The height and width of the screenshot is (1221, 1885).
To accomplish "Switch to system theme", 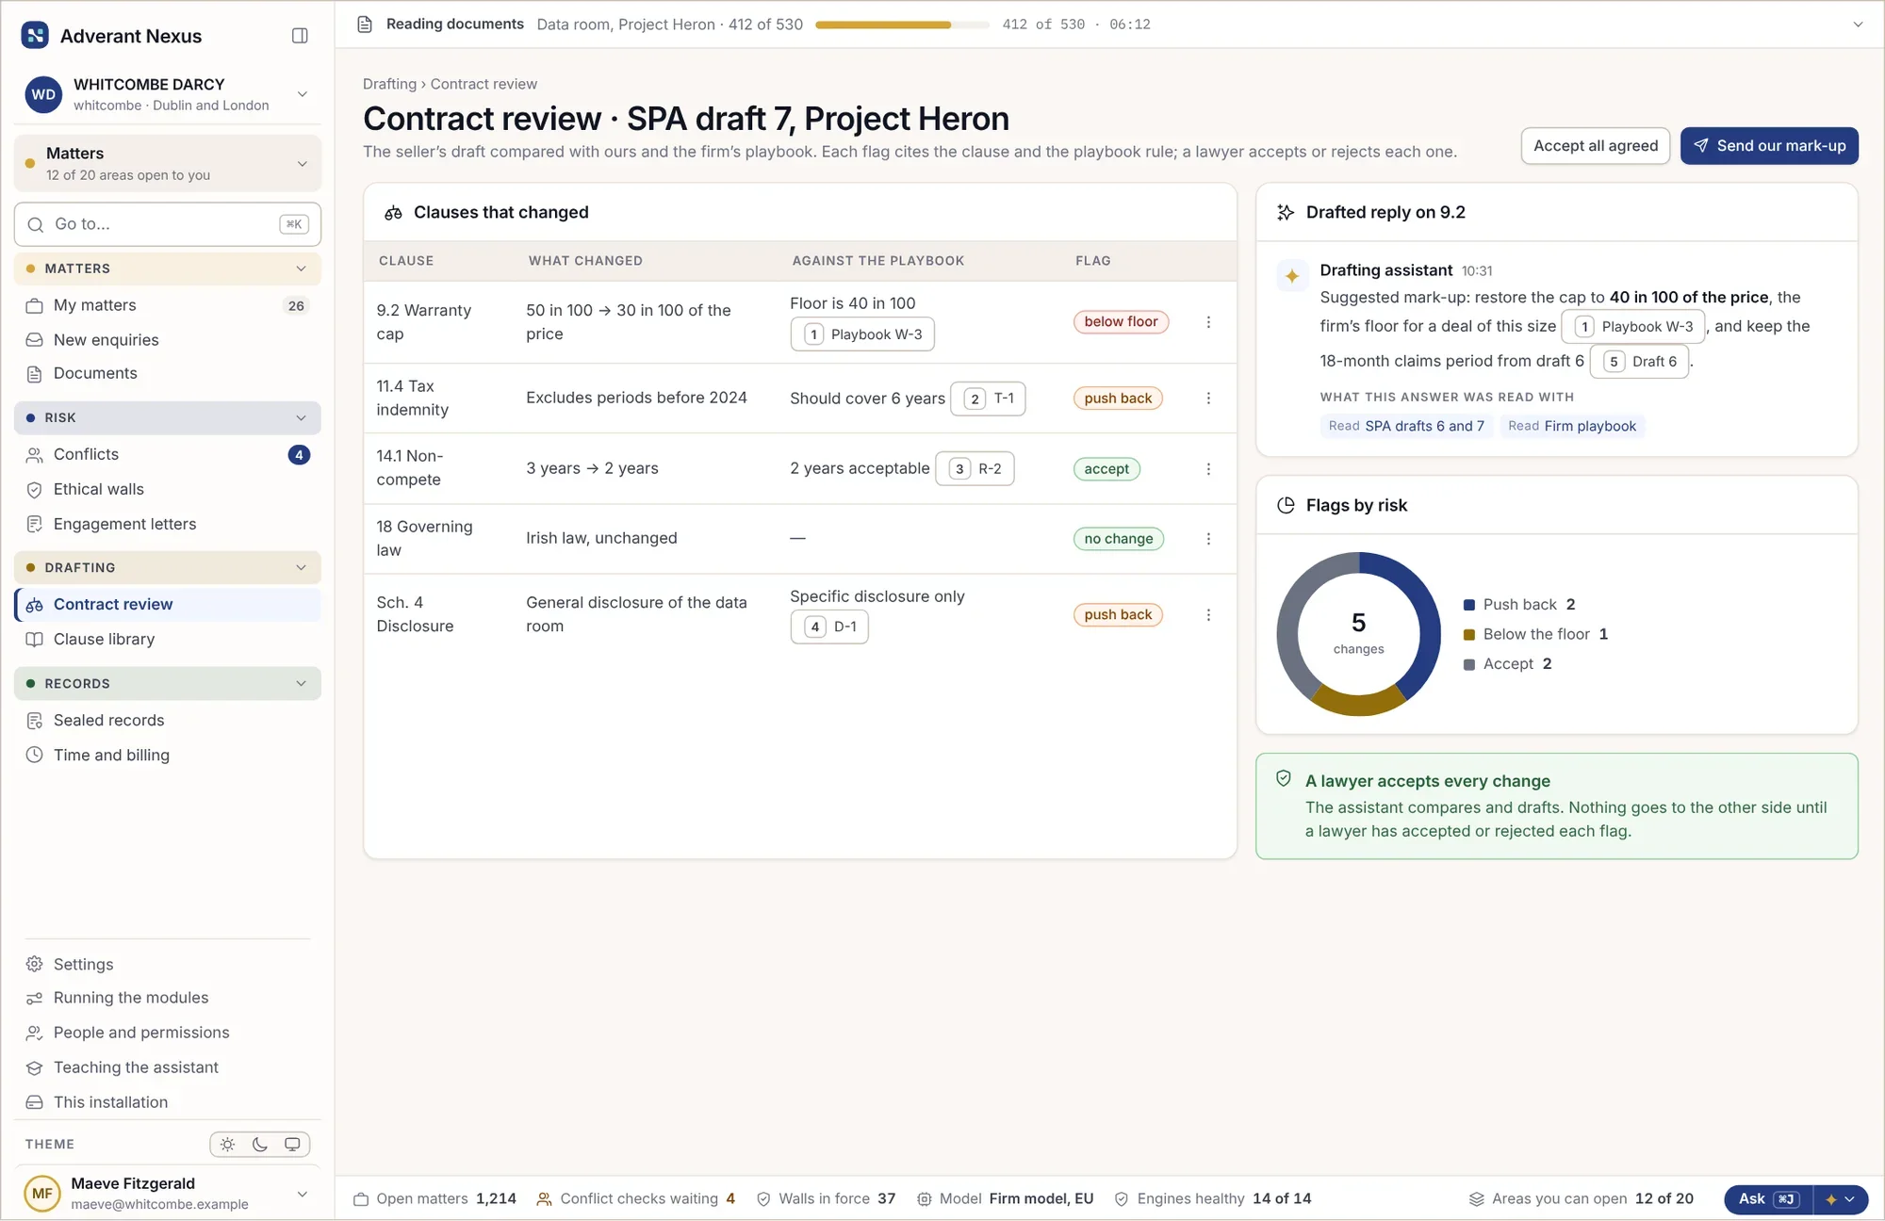I will 292,1145.
